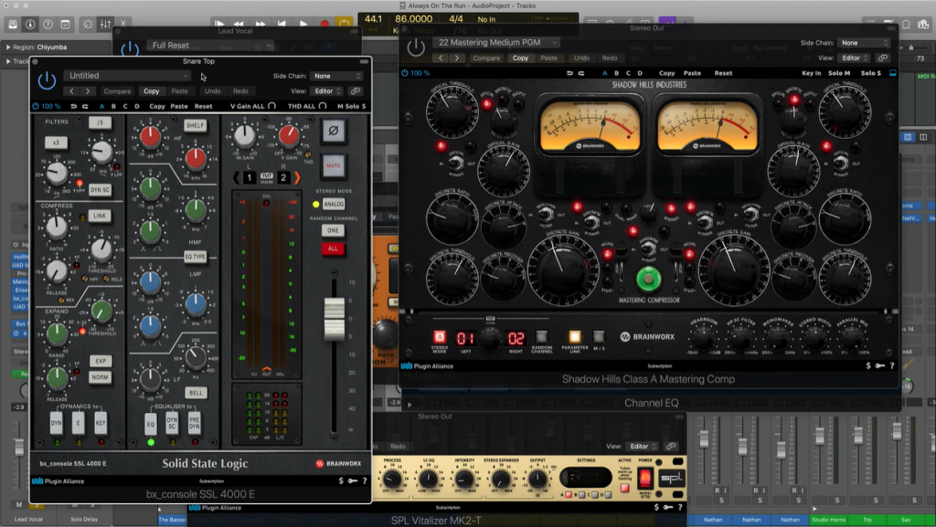
Task: Open the View Editor dropdown in the Snare Top plugin
Action: pos(326,91)
